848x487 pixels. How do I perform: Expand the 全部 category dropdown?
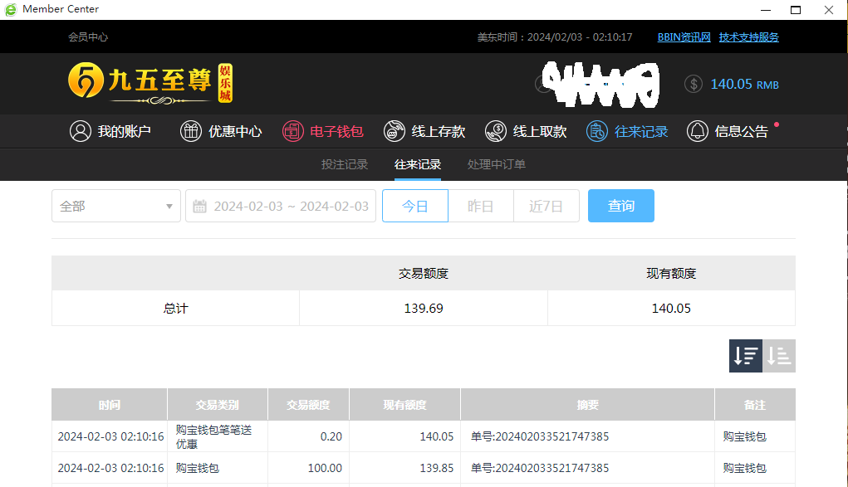(x=116, y=206)
